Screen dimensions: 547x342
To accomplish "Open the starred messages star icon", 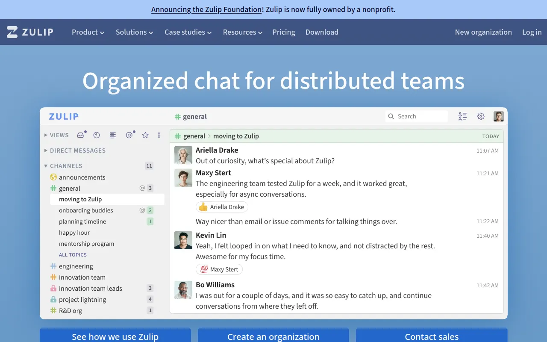I will 145,135.
